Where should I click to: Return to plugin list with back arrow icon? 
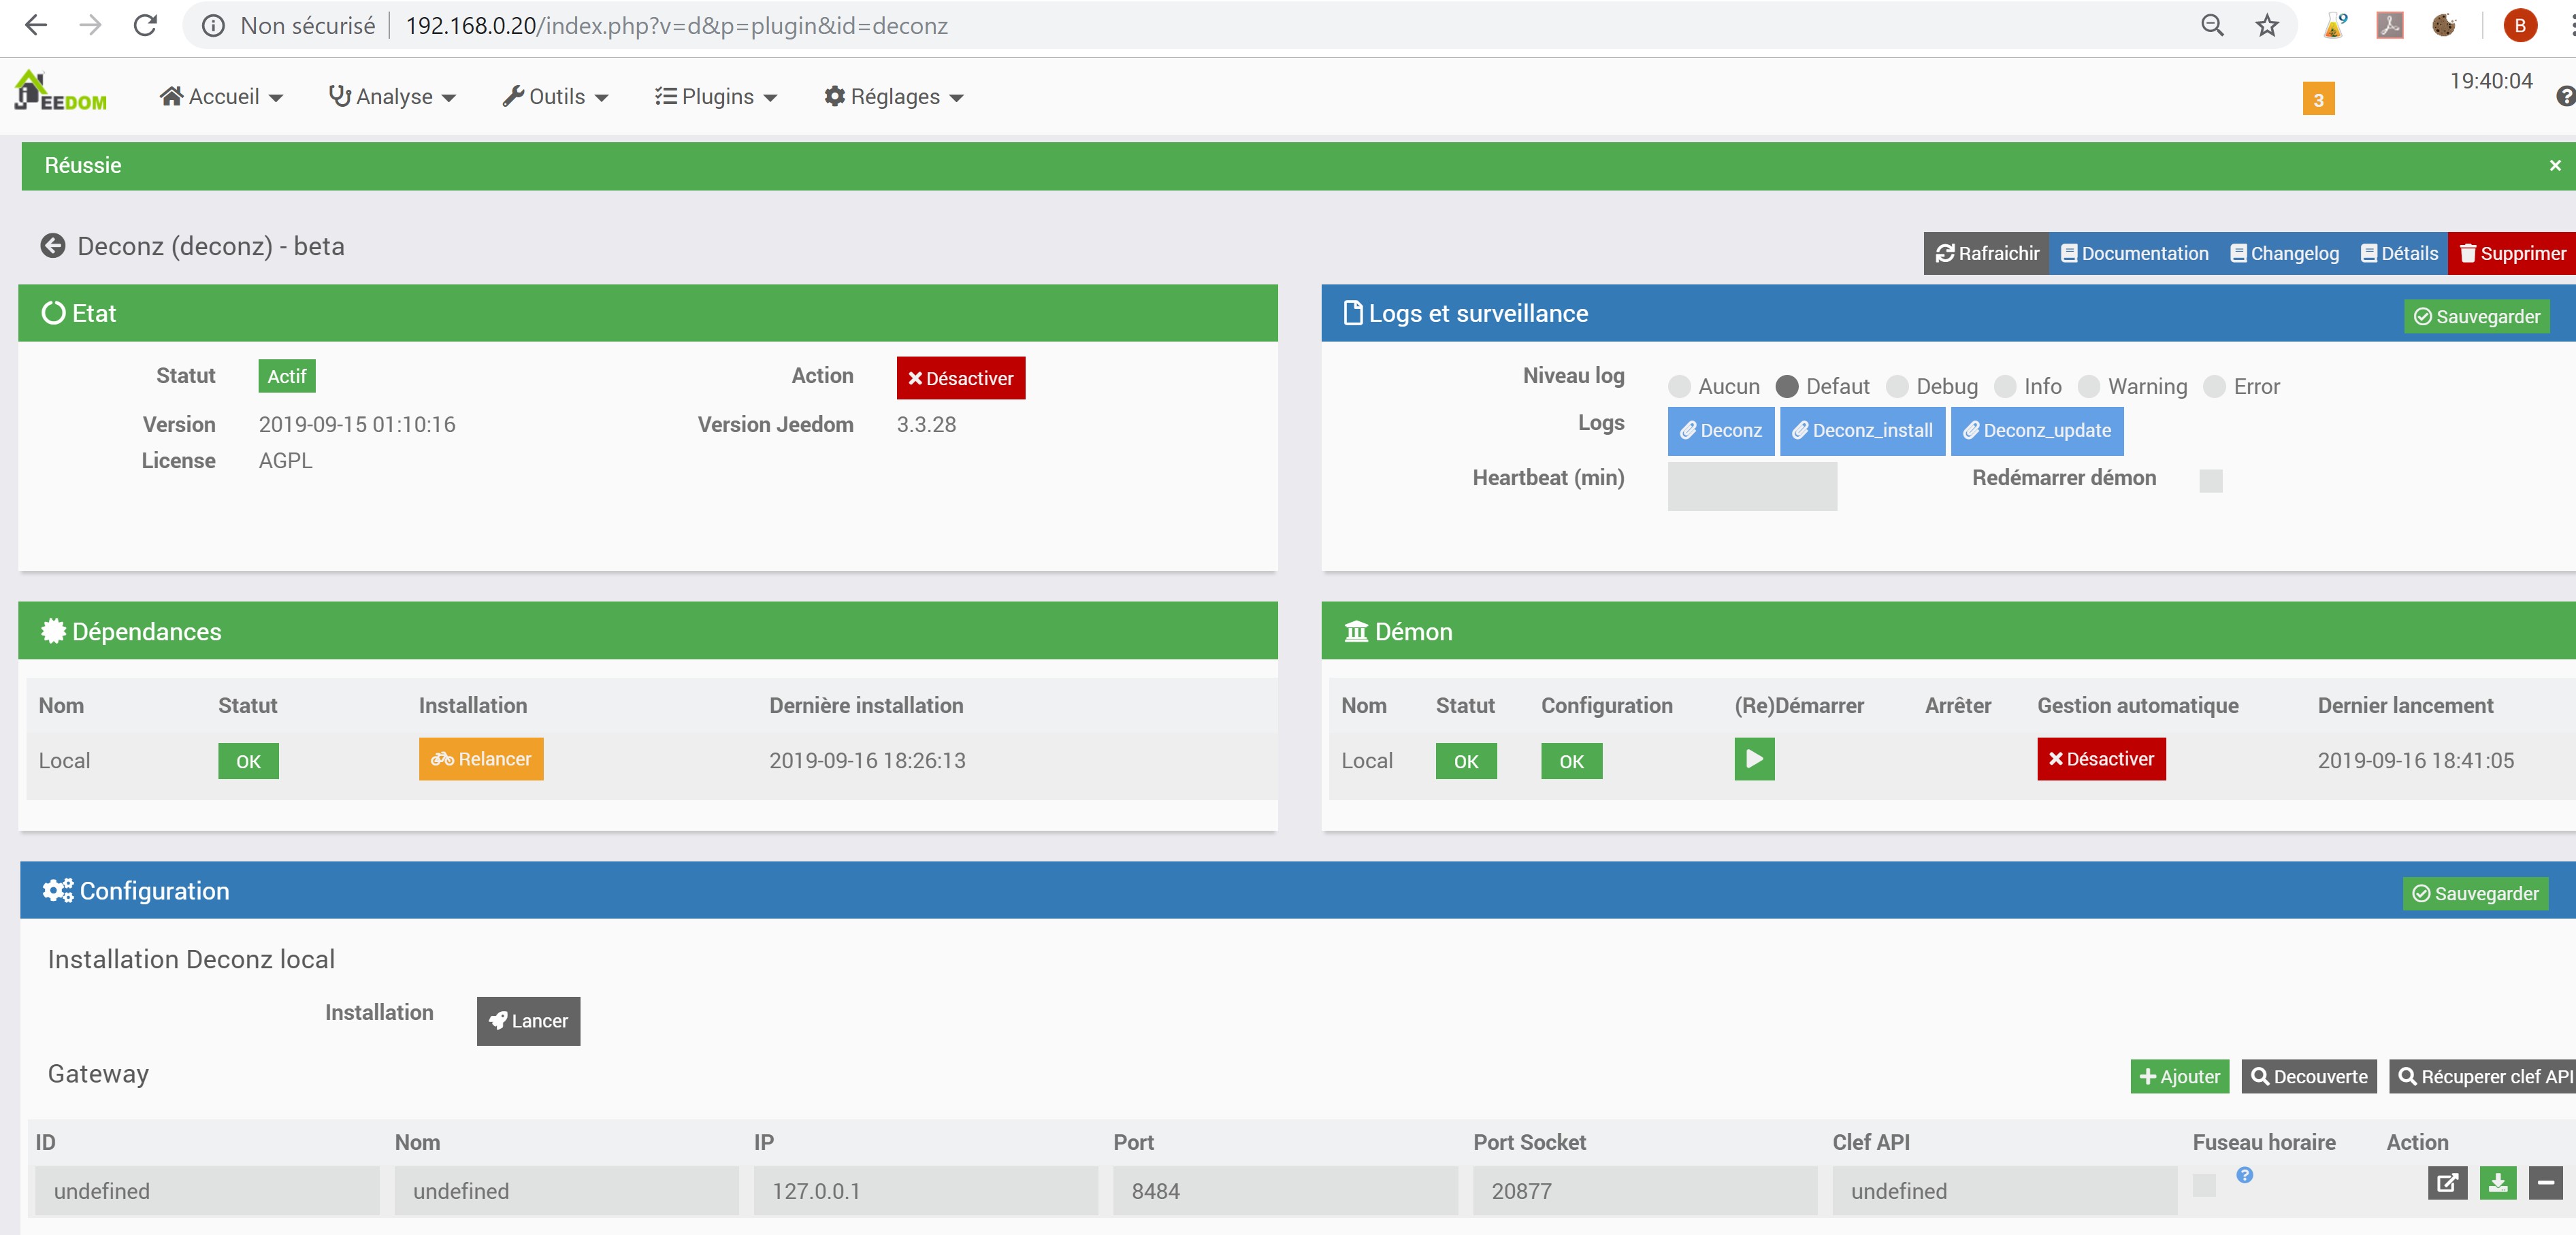[x=52, y=246]
